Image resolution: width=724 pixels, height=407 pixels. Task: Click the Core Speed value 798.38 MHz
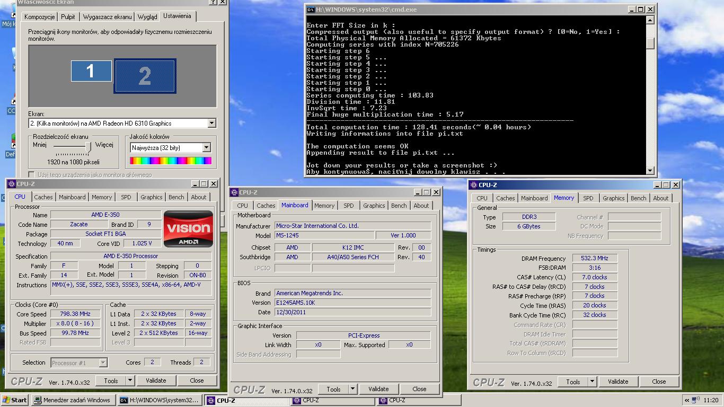(76, 314)
